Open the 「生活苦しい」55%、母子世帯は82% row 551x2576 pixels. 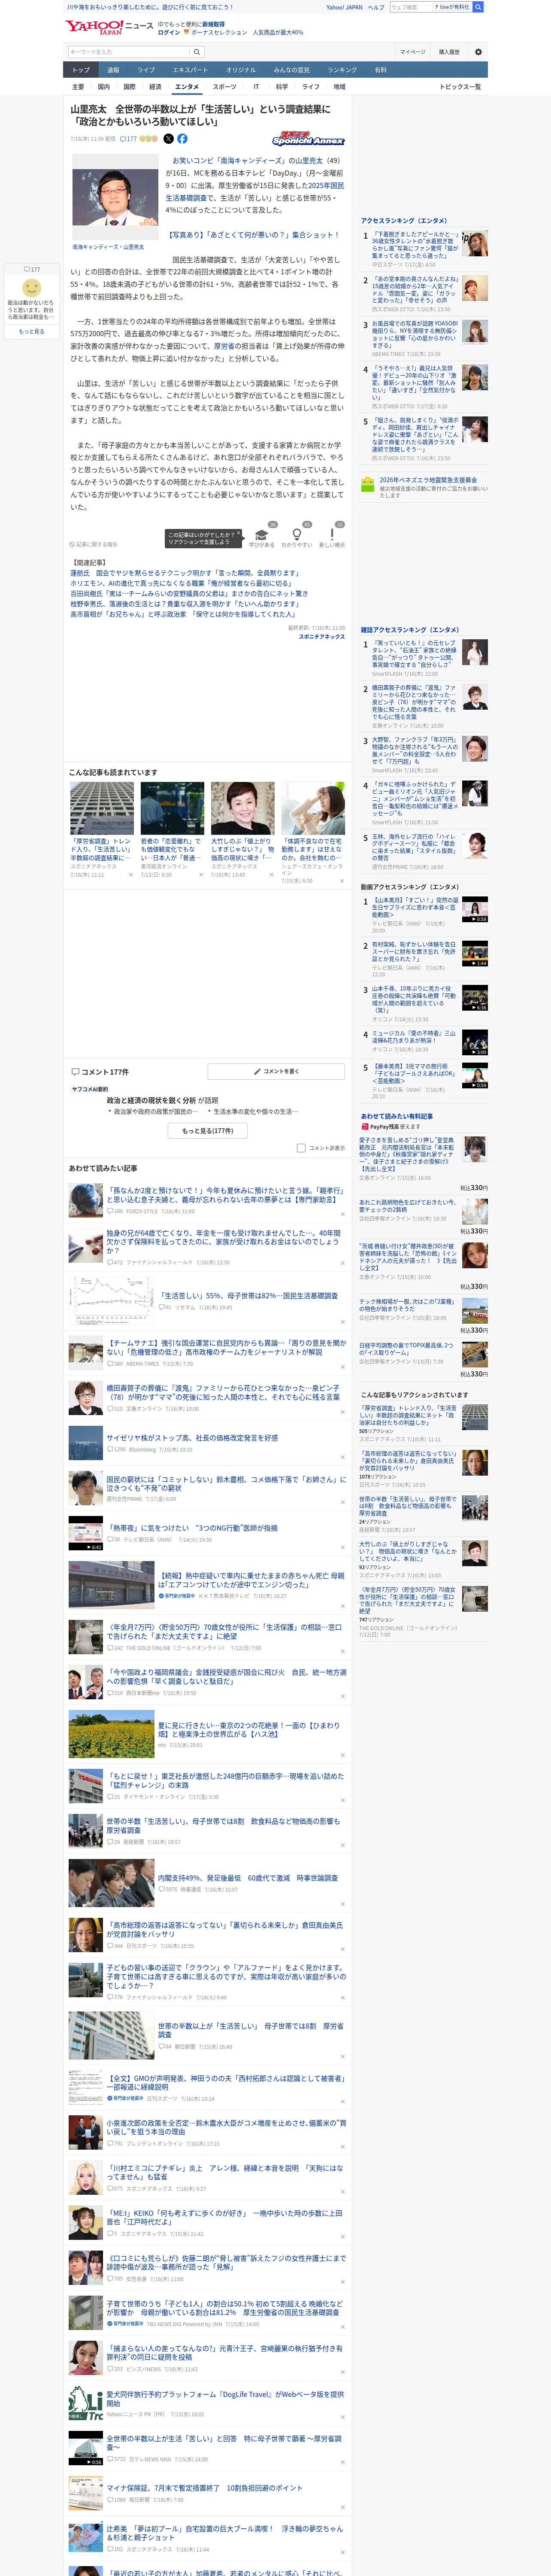click(208, 1300)
